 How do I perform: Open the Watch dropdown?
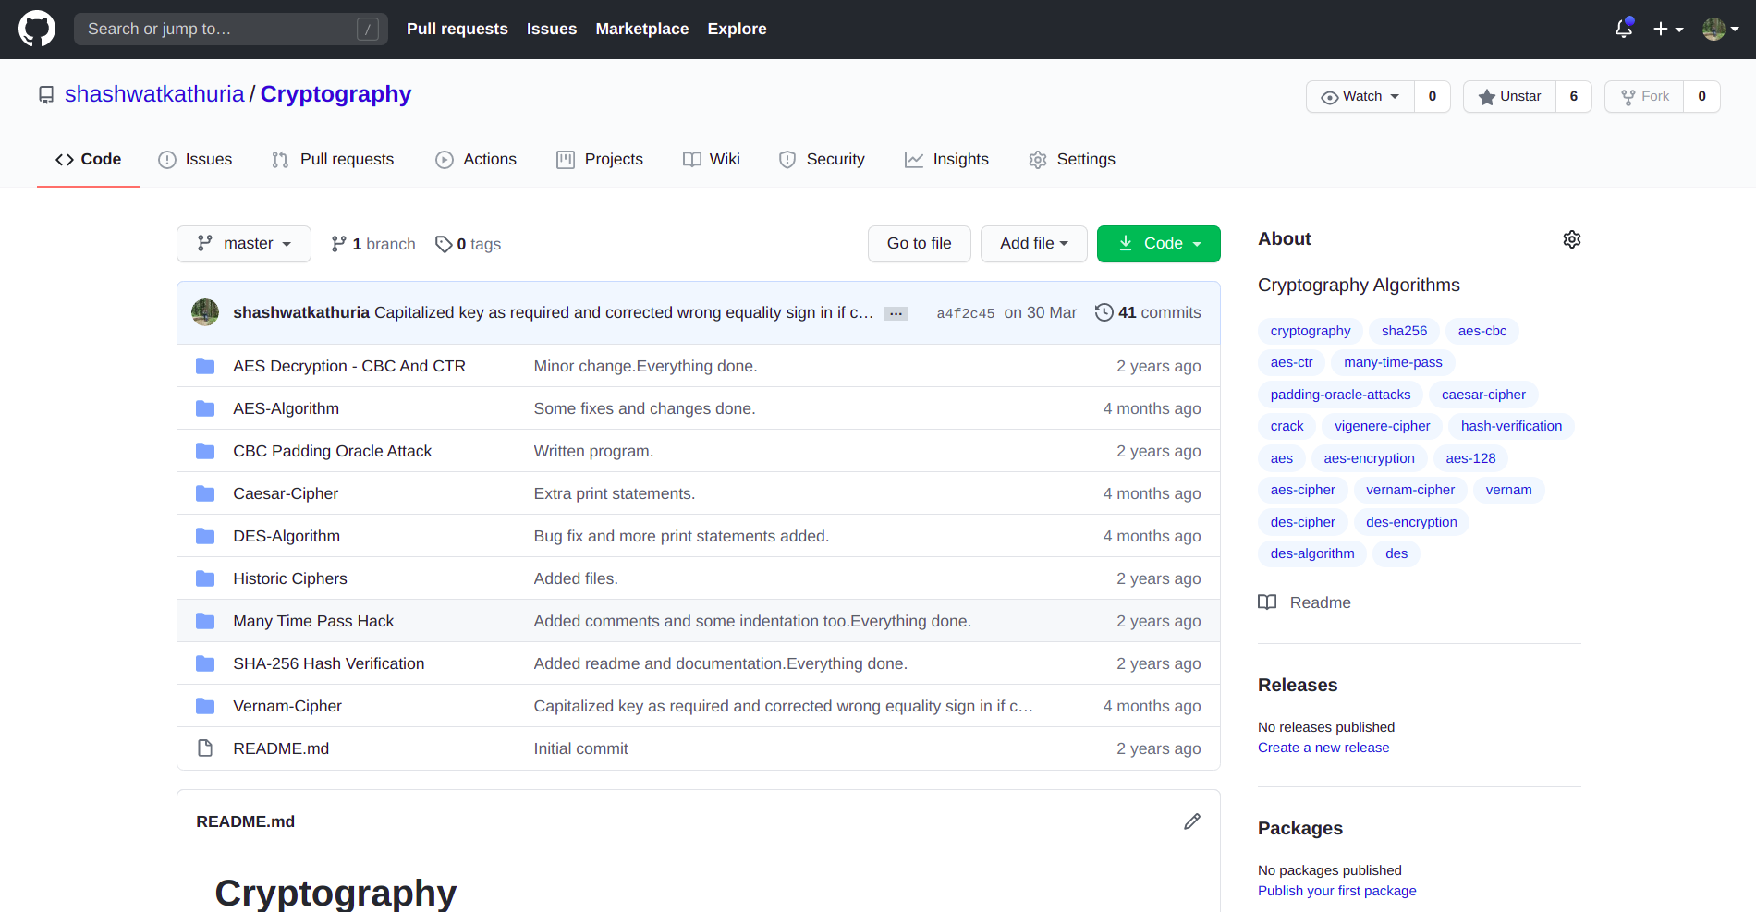click(x=1360, y=96)
